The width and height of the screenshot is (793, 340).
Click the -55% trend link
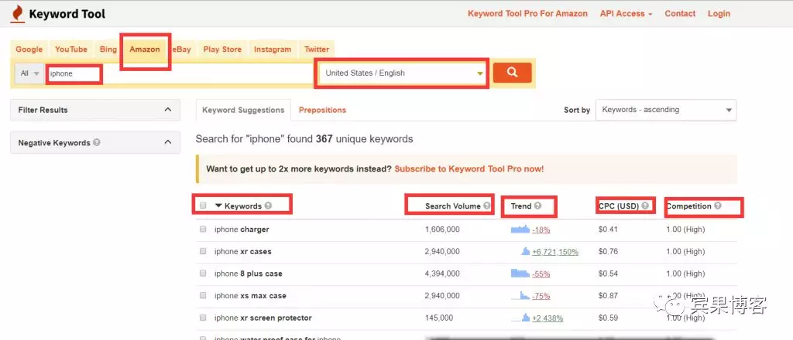pyautogui.click(x=541, y=274)
